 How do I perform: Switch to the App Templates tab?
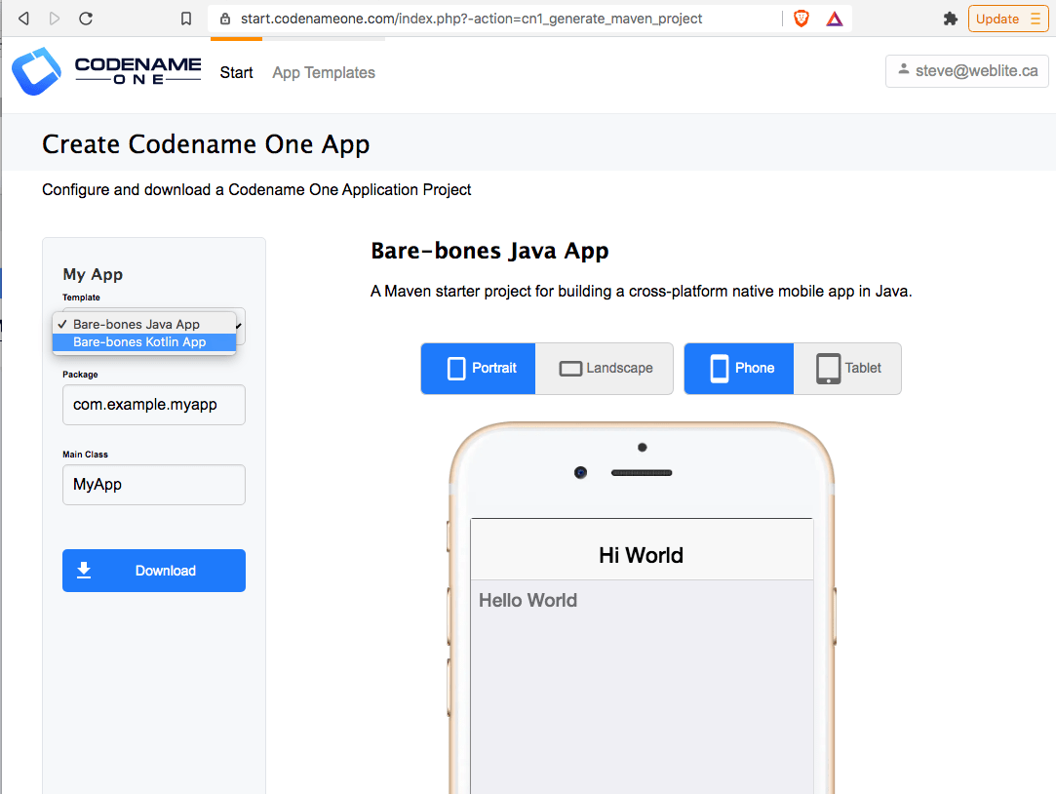tap(323, 72)
